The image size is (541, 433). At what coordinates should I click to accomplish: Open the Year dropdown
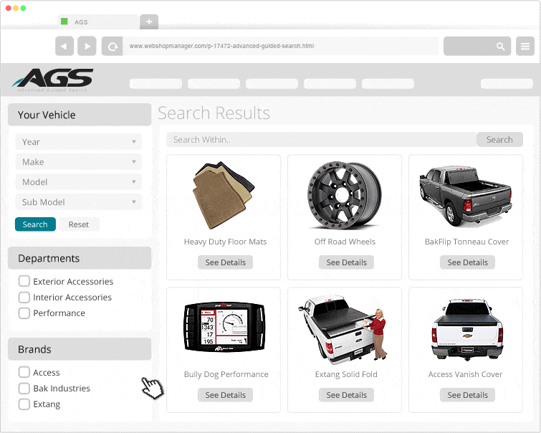[x=78, y=142]
